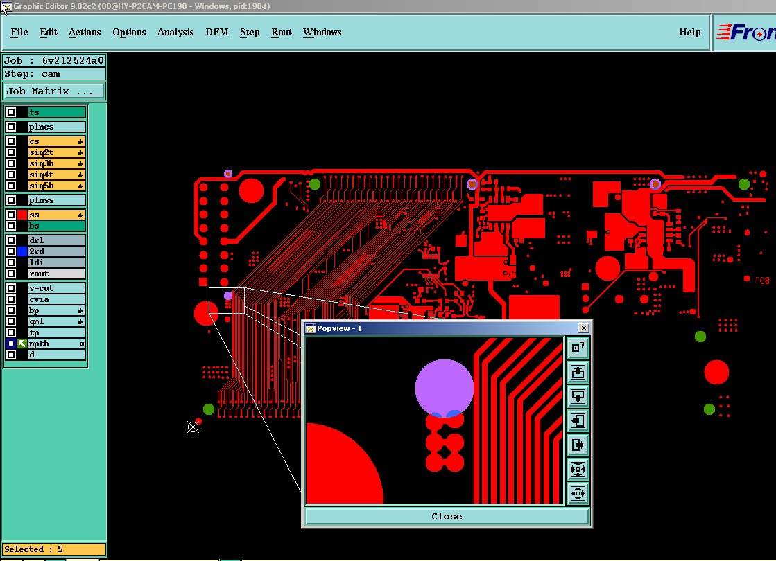
Task: Open the File menu
Action: click(x=19, y=32)
